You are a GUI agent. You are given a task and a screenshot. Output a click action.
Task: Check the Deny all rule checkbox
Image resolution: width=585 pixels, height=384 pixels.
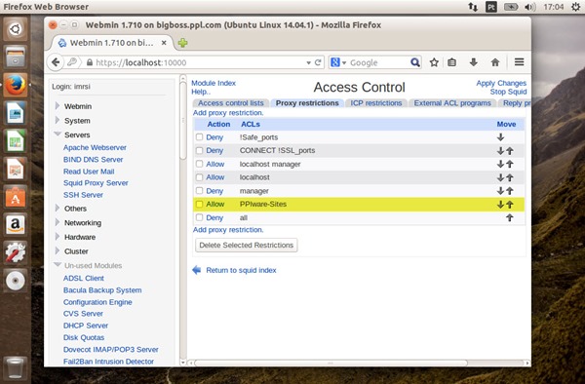[199, 217]
